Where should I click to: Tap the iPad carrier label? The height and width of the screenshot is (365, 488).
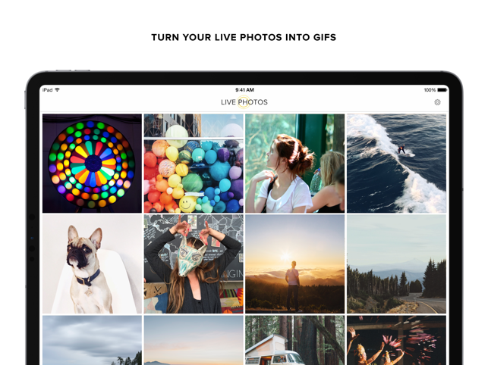[x=48, y=90]
